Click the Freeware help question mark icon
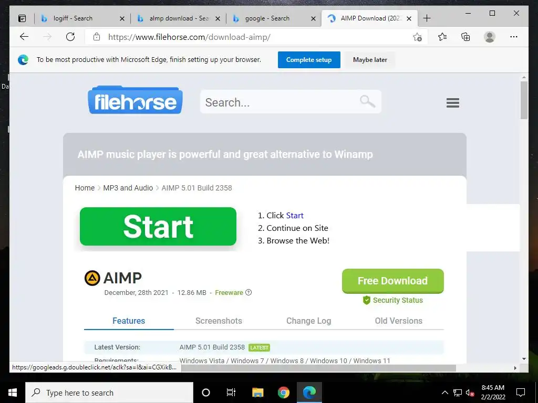Image resolution: width=538 pixels, height=403 pixels. pos(249,292)
